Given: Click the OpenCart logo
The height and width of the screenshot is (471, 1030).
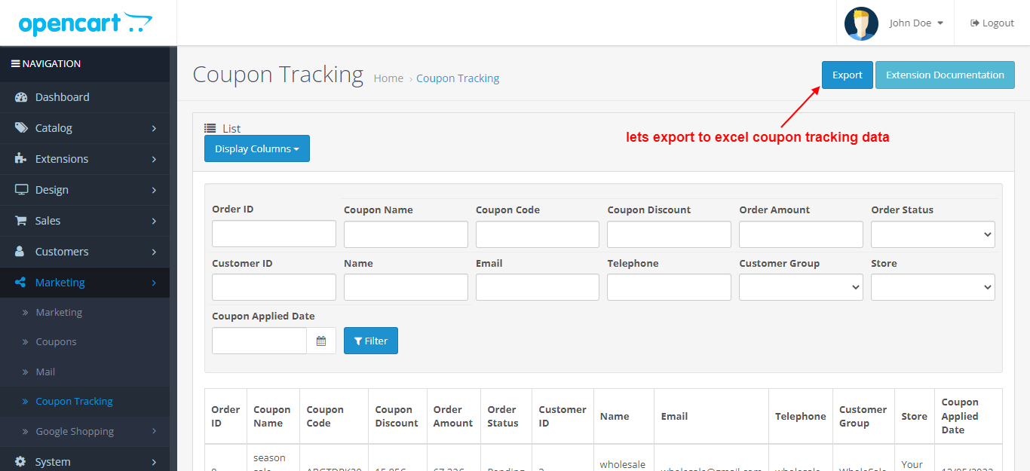Looking at the screenshot, I should coord(85,23).
